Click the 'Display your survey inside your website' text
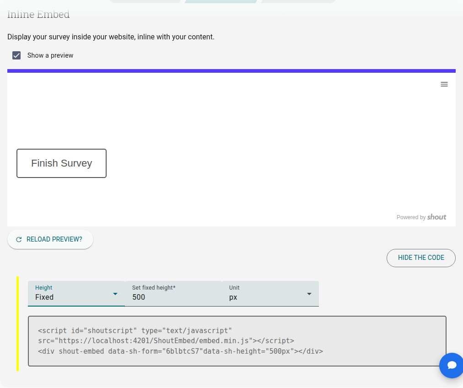The height and width of the screenshot is (388, 463). [x=111, y=37]
